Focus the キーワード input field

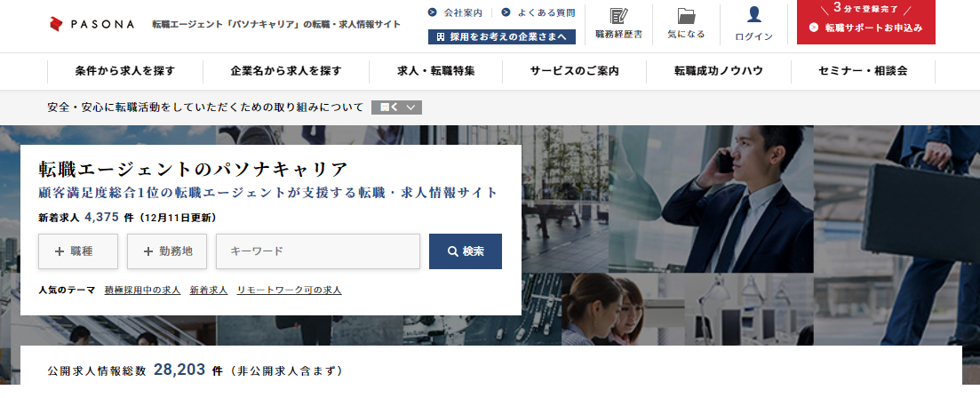(318, 251)
